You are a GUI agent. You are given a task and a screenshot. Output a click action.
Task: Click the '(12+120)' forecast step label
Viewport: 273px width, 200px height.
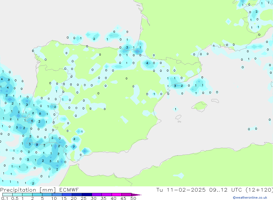pos(259,190)
